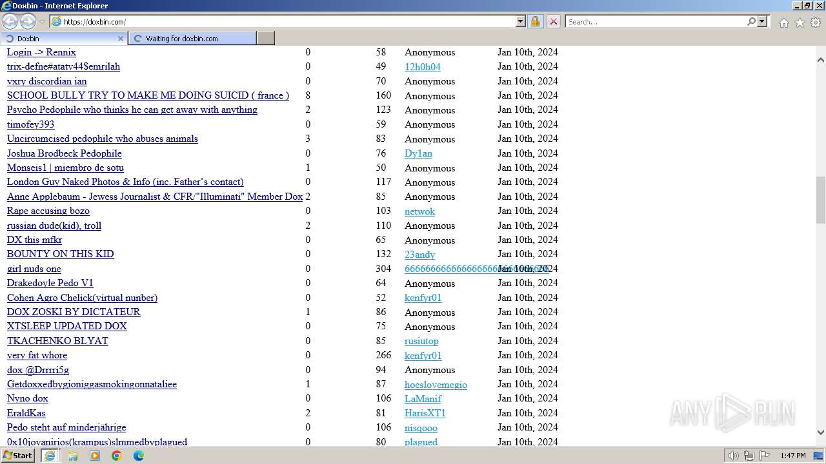Go back with the IE Back arrow

point(10,22)
